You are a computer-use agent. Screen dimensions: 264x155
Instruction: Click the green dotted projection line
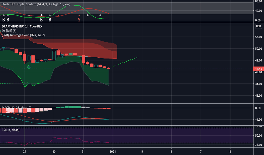(x=125, y=62)
